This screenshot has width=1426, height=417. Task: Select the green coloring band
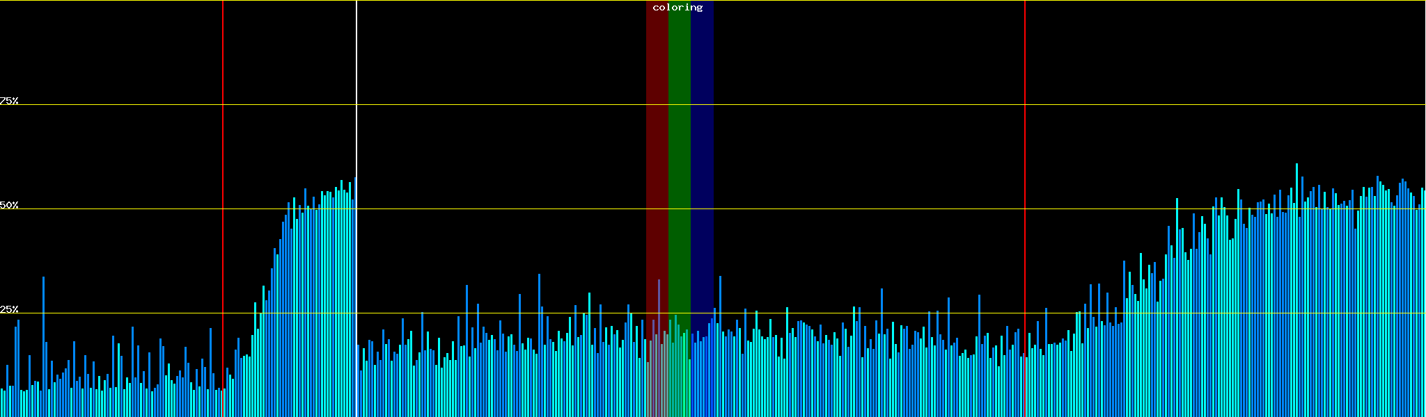pyautogui.click(x=679, y=139)
